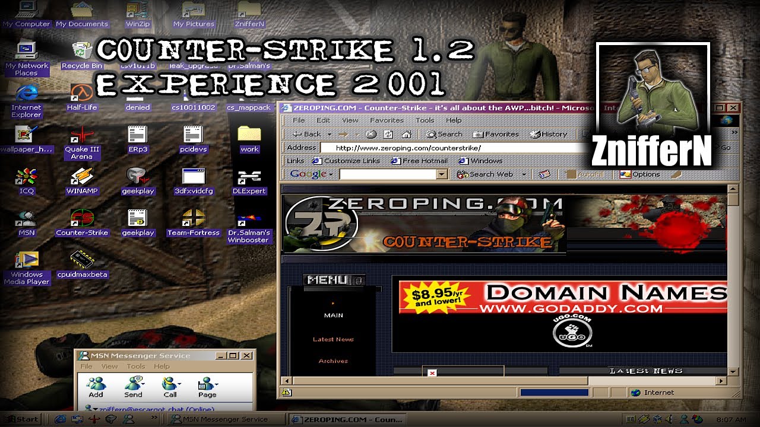Click the horizontal scrollbar right arrow

coord(721,381)
